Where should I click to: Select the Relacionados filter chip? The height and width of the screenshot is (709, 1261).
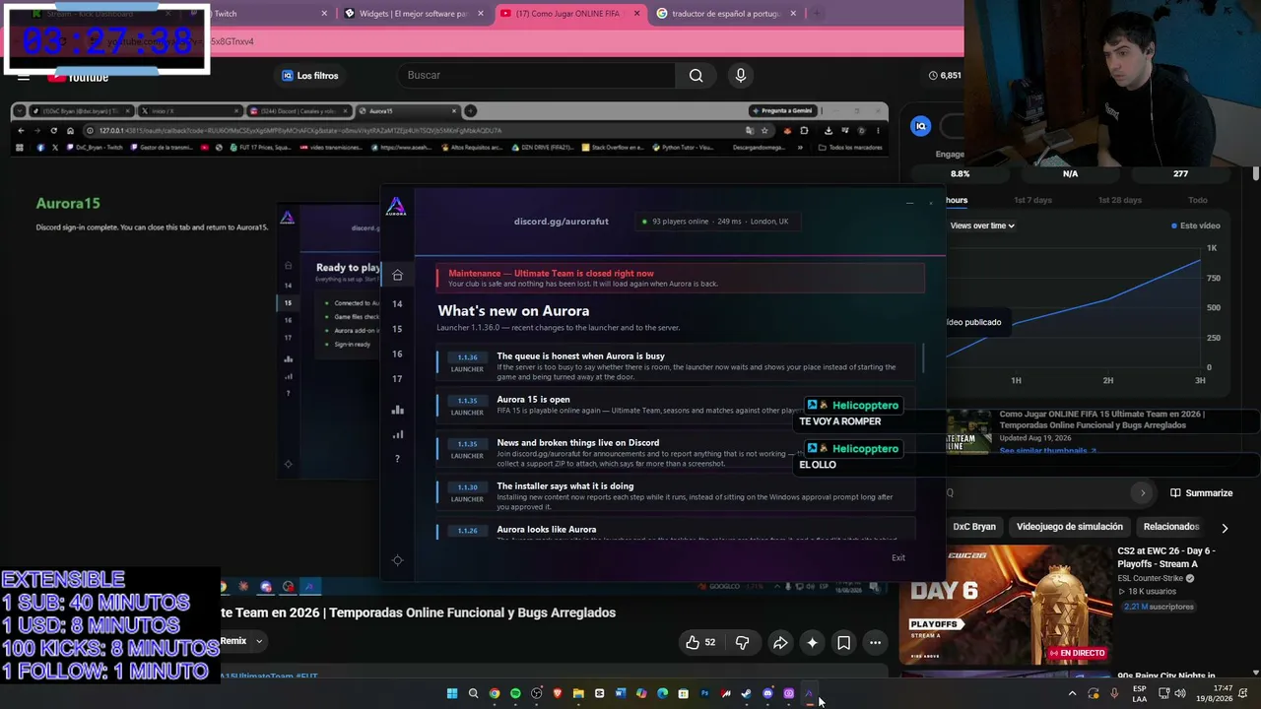pos(1171,527)
